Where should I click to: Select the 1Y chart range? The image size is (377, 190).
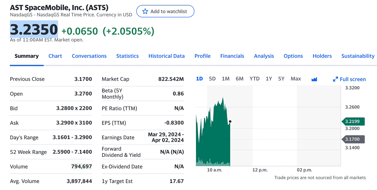point(269,79)
